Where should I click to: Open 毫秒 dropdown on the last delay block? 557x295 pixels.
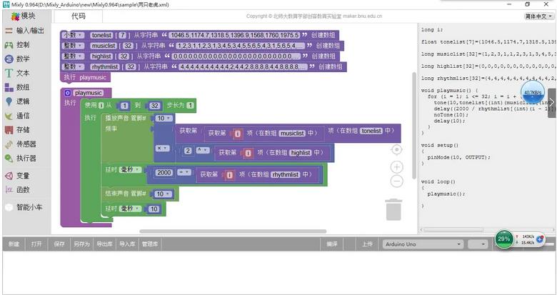pos(130,209)
